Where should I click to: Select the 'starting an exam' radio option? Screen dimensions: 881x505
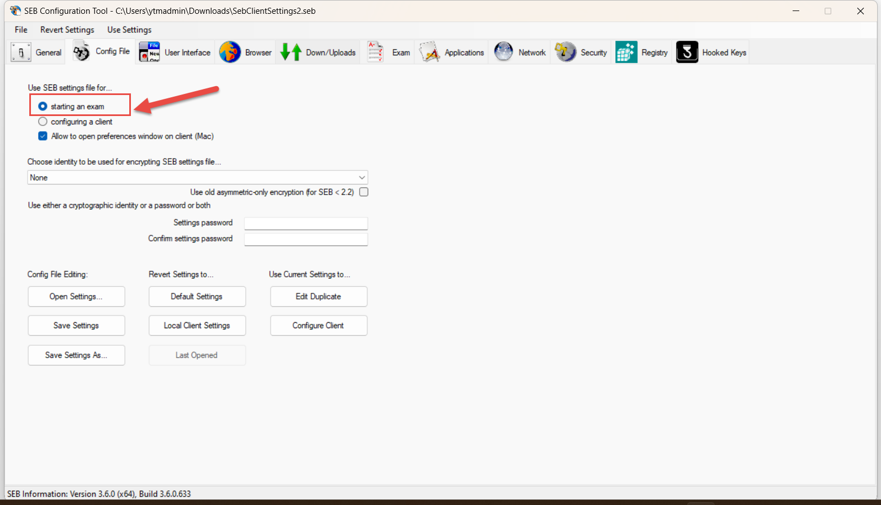tap(43, 106)
